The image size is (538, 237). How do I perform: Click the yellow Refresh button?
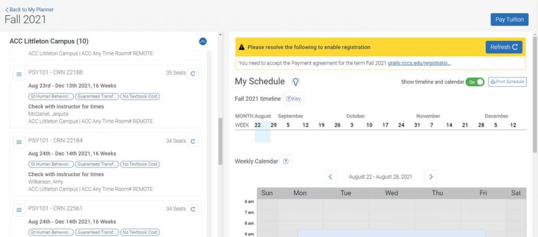pyautogui.click(x=504, y=47)
